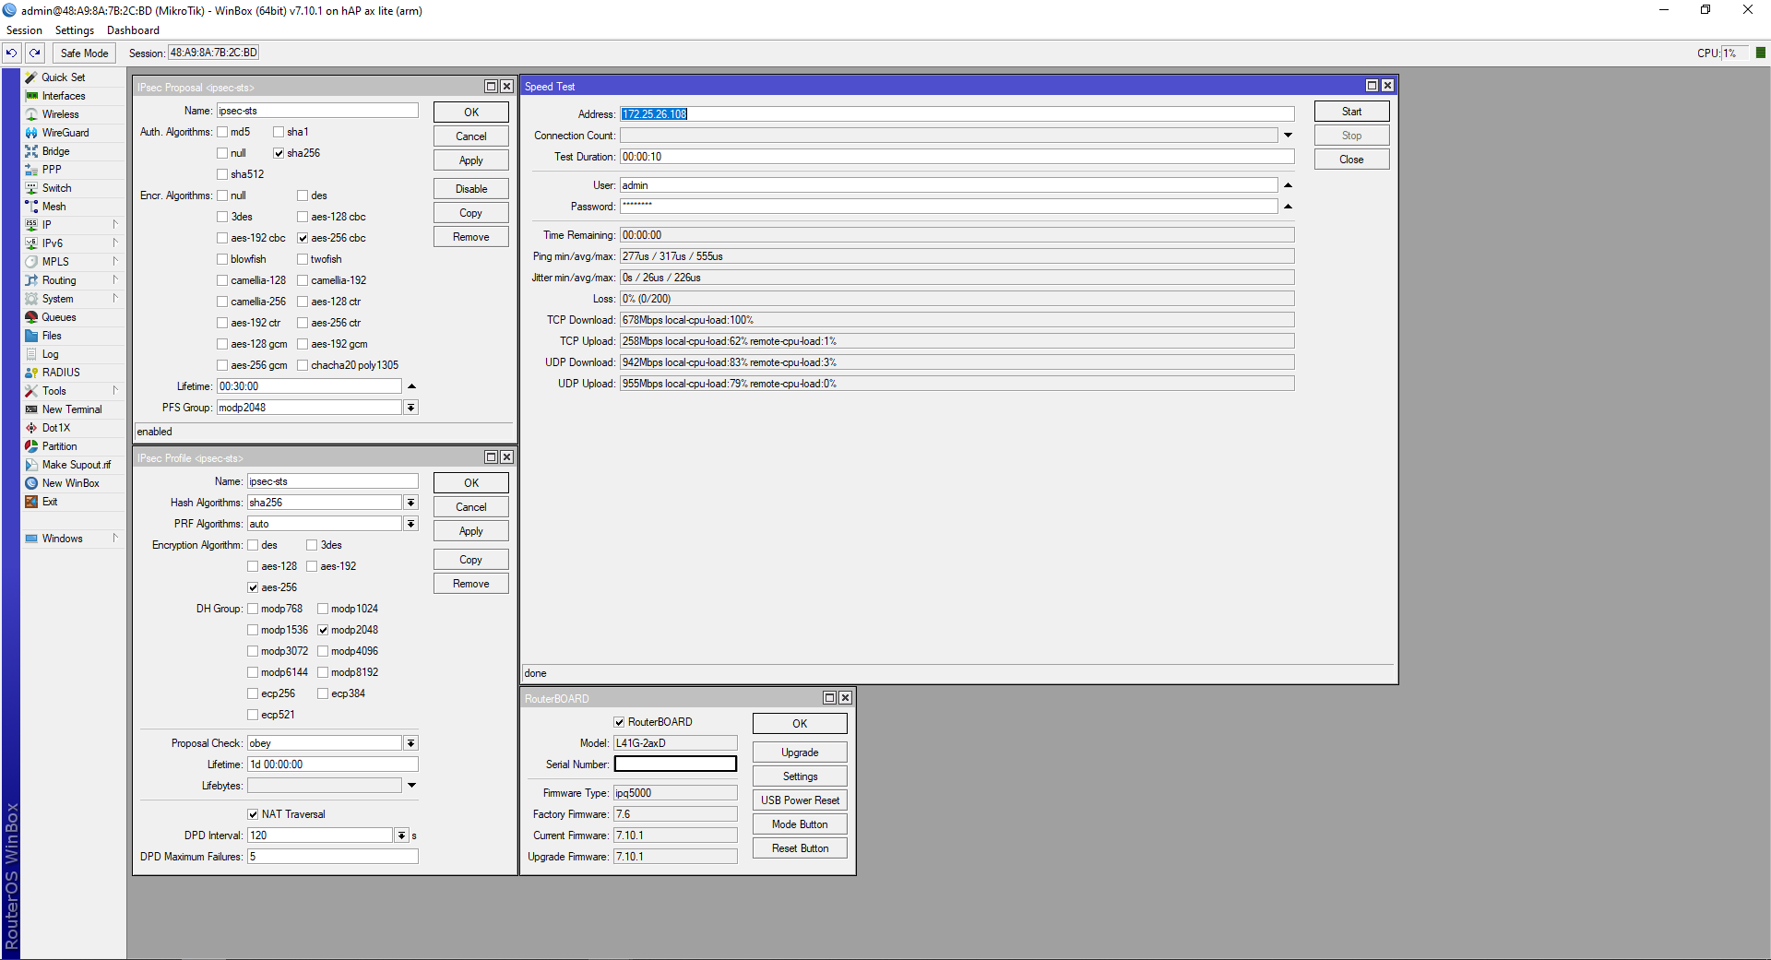This screenshot has width=1771, height=960.
Task: Maximize the RouterBOARD window
Action: pyautogui.click(x=830, y=698)
